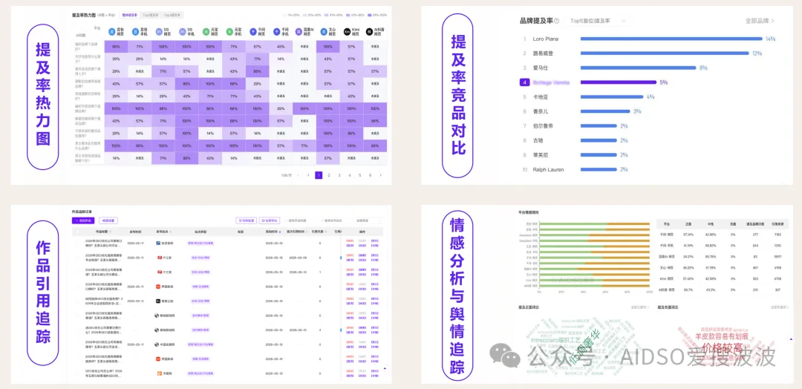Select heatmap pagination page 2

pos(329,175)
